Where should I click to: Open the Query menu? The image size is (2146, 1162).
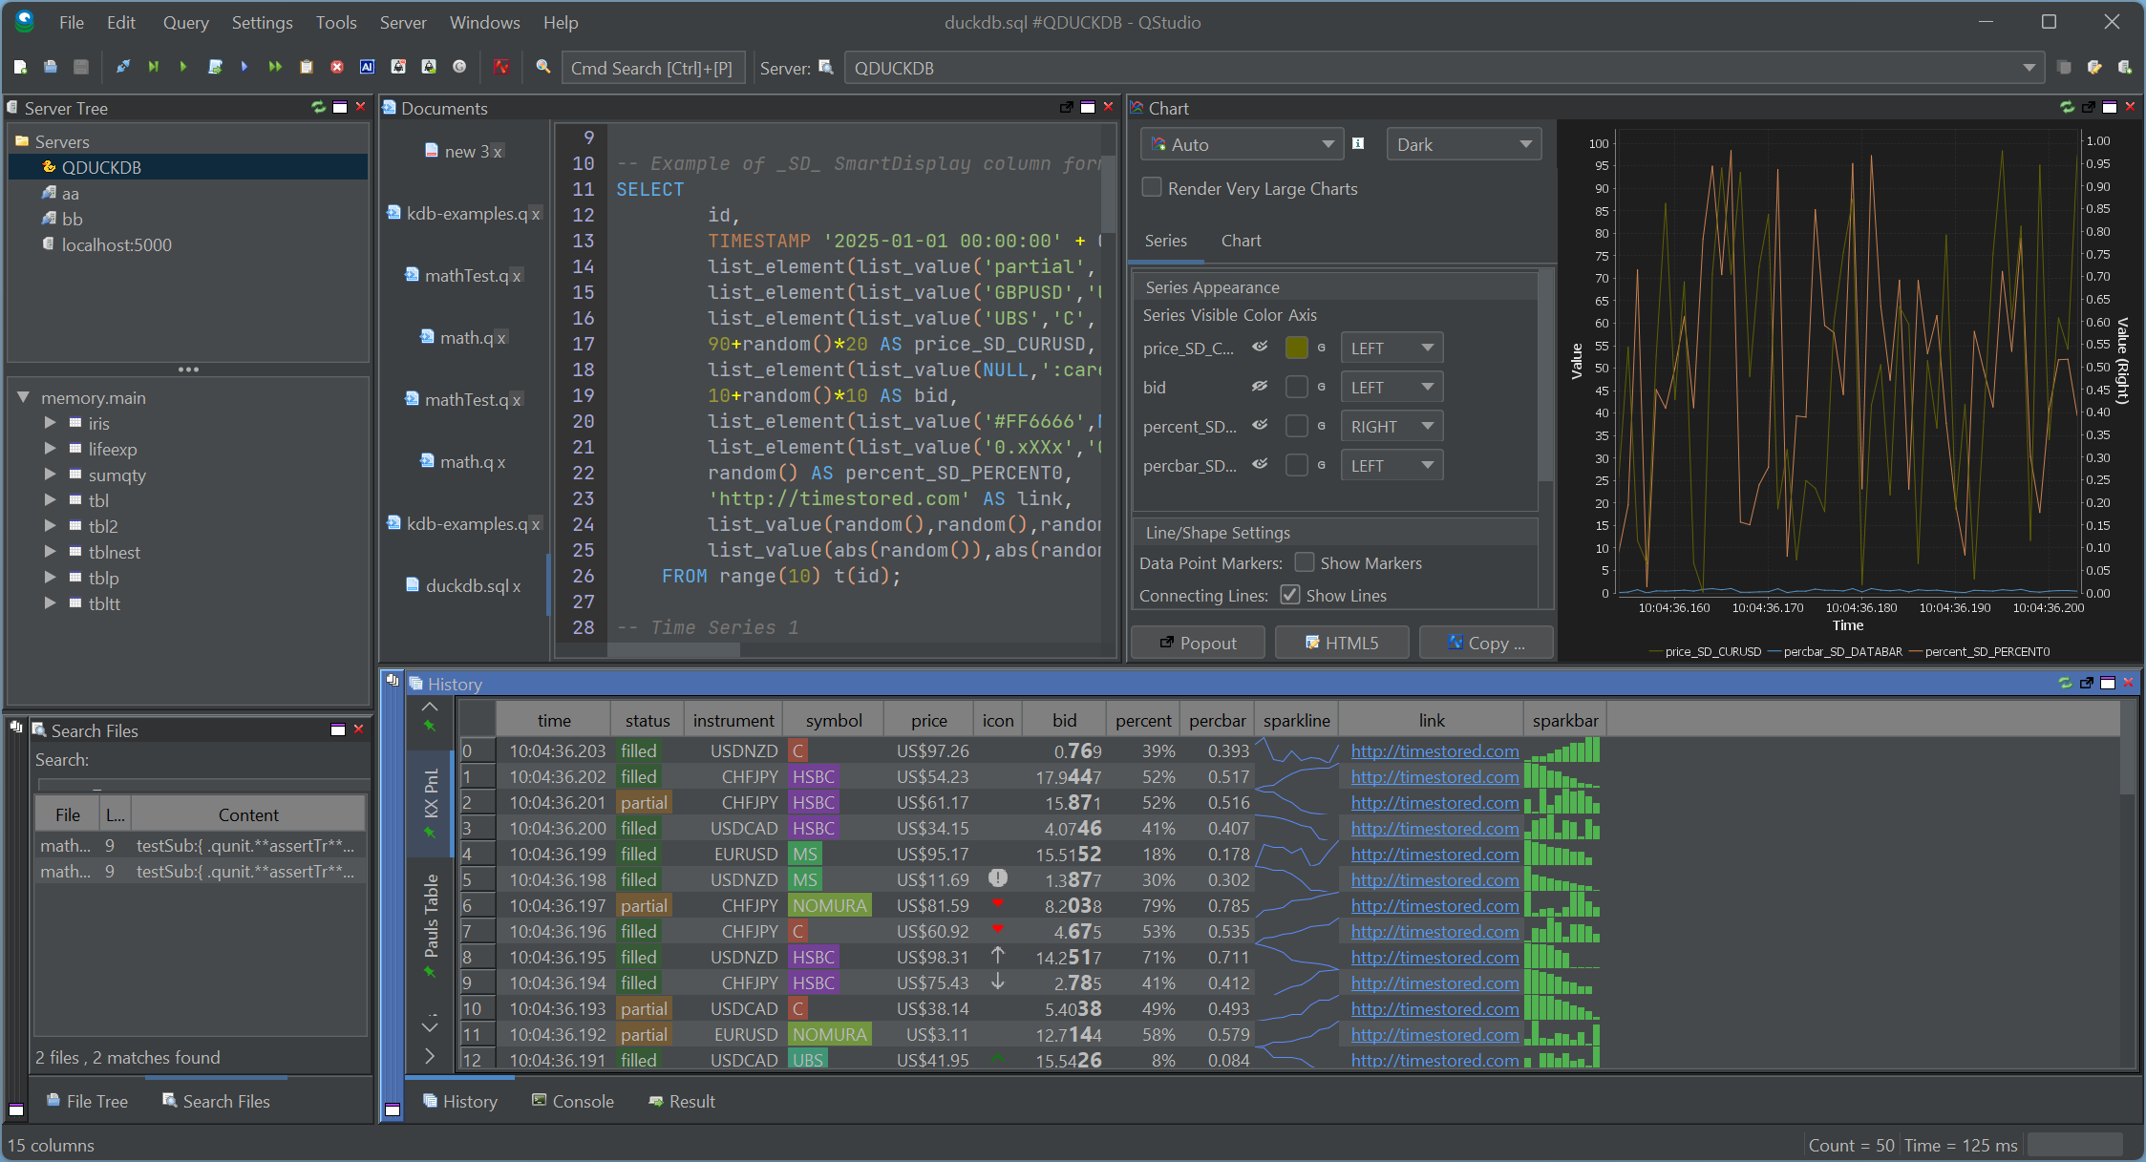pos(185,22)
